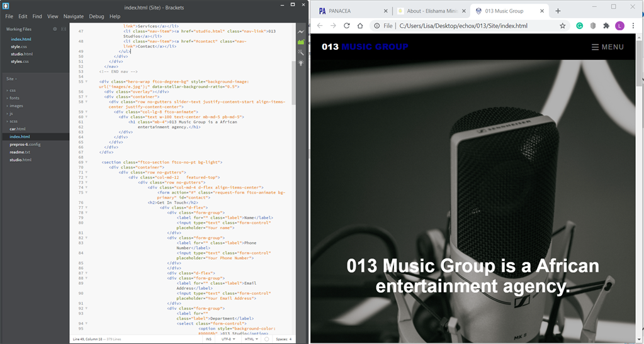Open readme.txt in file tree
The height and width of the screenshot is (344, 644).
coord(20,152)
